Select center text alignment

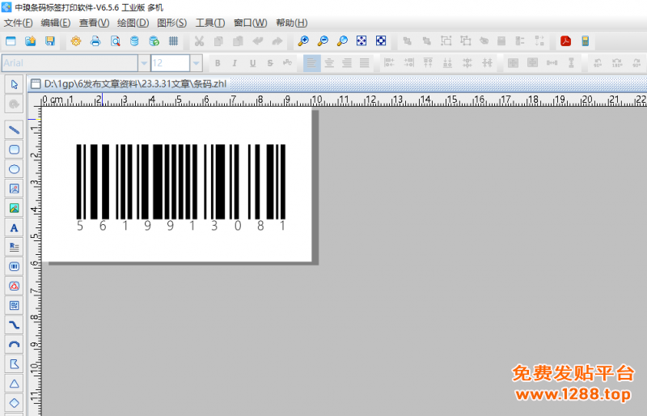click(329, 63)
